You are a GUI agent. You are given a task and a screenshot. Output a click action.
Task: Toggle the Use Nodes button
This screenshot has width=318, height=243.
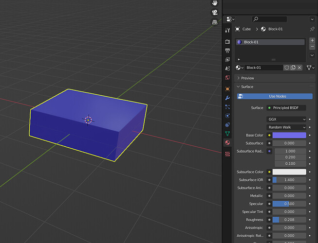pyautogui.click(x=275, y=96)
